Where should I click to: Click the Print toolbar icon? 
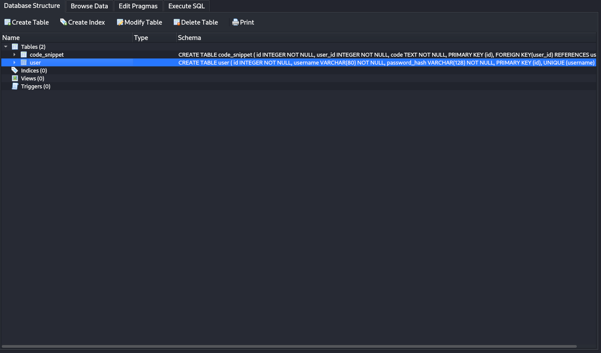(236, 22)
